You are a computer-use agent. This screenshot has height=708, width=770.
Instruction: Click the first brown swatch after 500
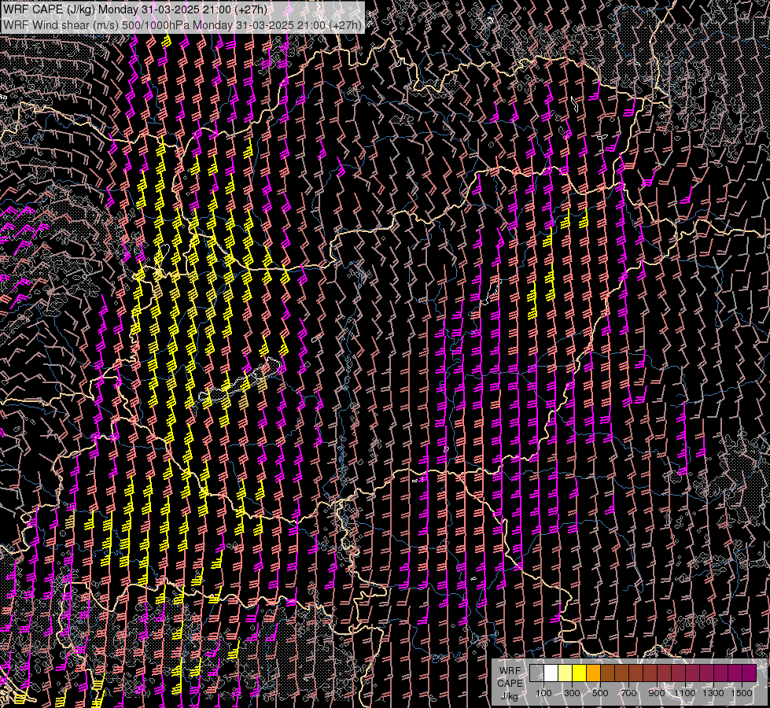[x=607, y=673]
